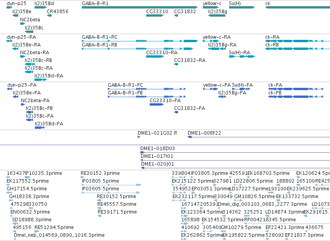Click the l(2)35Be gene label
Image resolution: width=330 pixels, height=241 pixels.
pos(22,11)
